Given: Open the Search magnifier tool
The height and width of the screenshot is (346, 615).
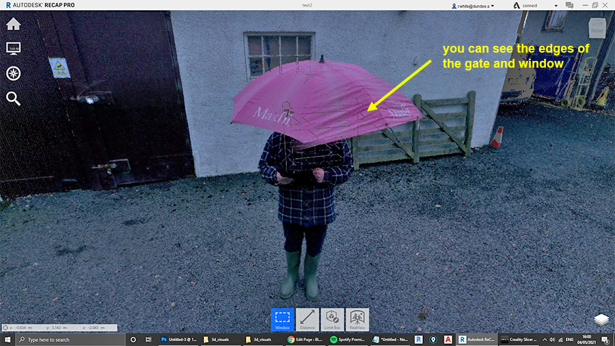Looking at the screenshot, I should [13, 98].
